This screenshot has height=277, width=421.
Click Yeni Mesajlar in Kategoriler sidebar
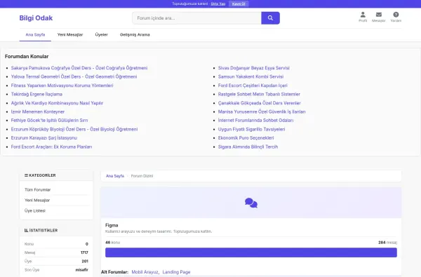[37, 201]
